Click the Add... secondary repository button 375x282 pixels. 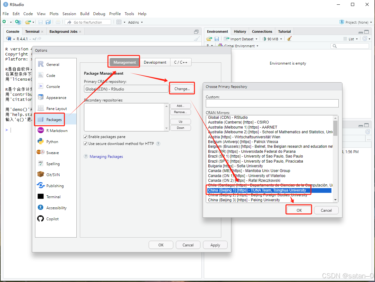(x=181, y=106)
